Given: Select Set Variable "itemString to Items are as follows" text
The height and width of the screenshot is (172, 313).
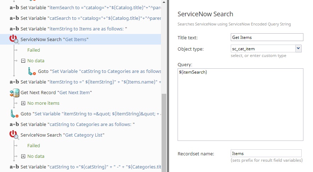Looking at the screenshot, I should pyautogui.click(x=74, y=29).
